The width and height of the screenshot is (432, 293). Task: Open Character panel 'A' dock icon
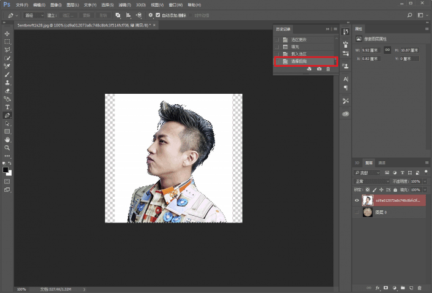[x=346, y=79]
